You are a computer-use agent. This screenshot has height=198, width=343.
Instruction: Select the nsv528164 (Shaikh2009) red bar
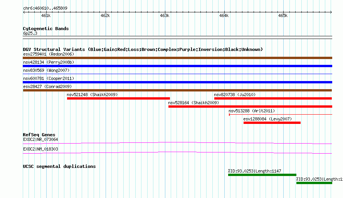pos(250,107)
